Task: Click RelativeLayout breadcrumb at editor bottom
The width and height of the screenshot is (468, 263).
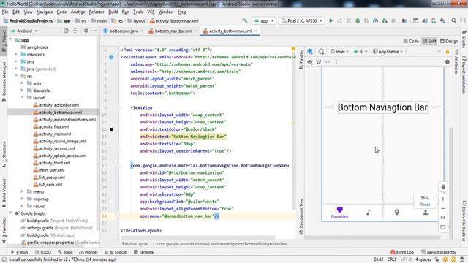Action: coord(135,243)
